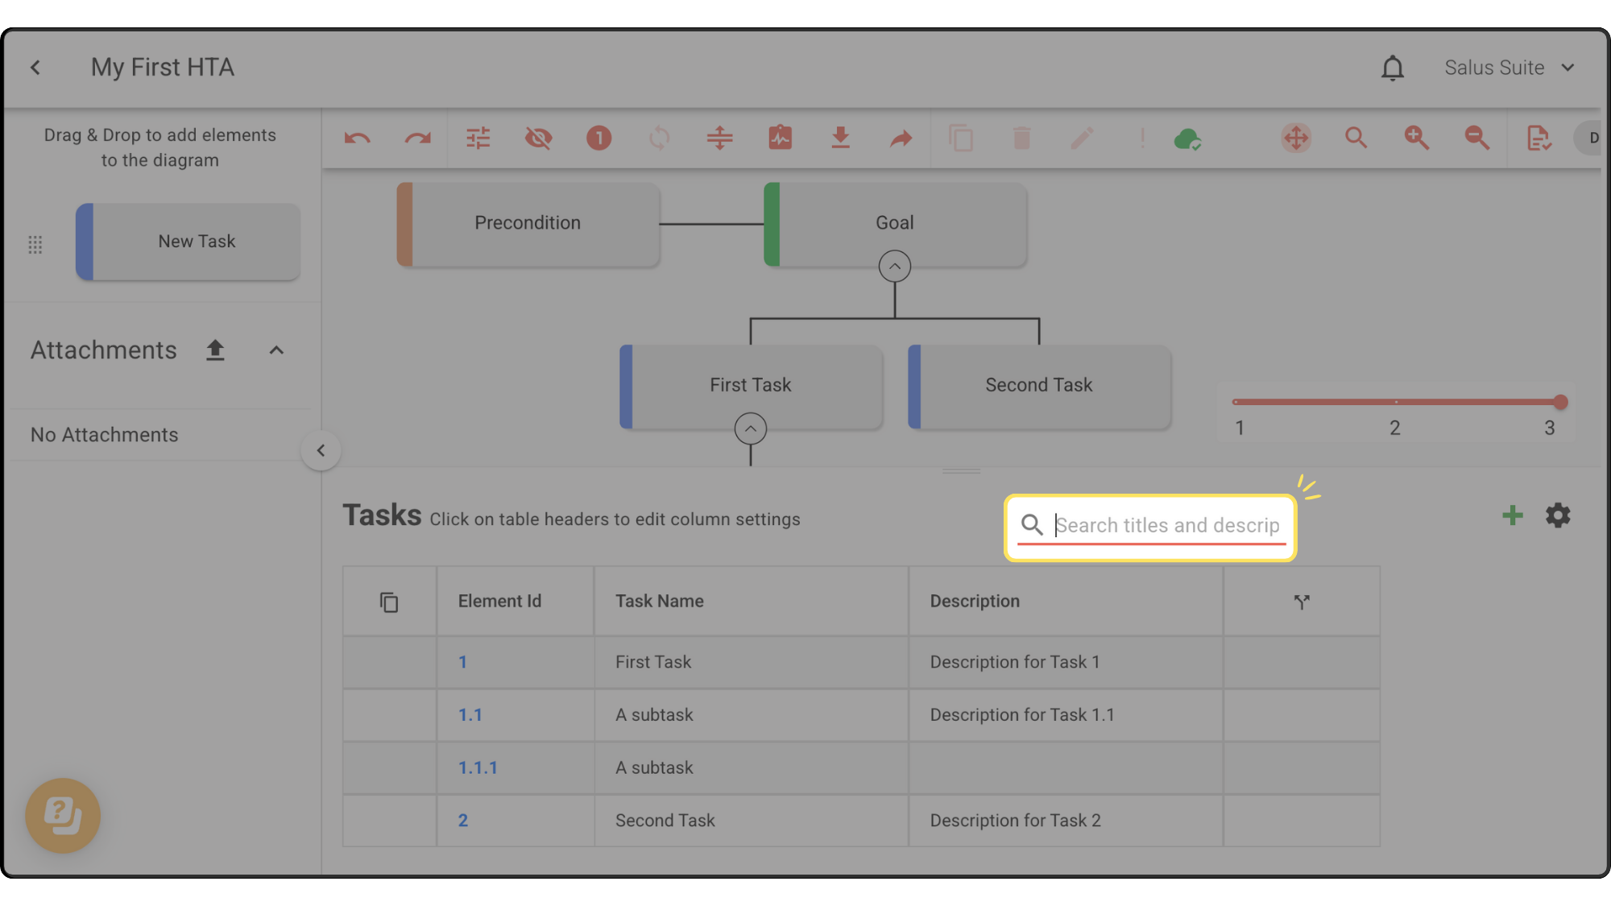Click the zoom out magnifier icon
The height and width of the screenshot is (906, 1611).
(x=1476, y=139)
